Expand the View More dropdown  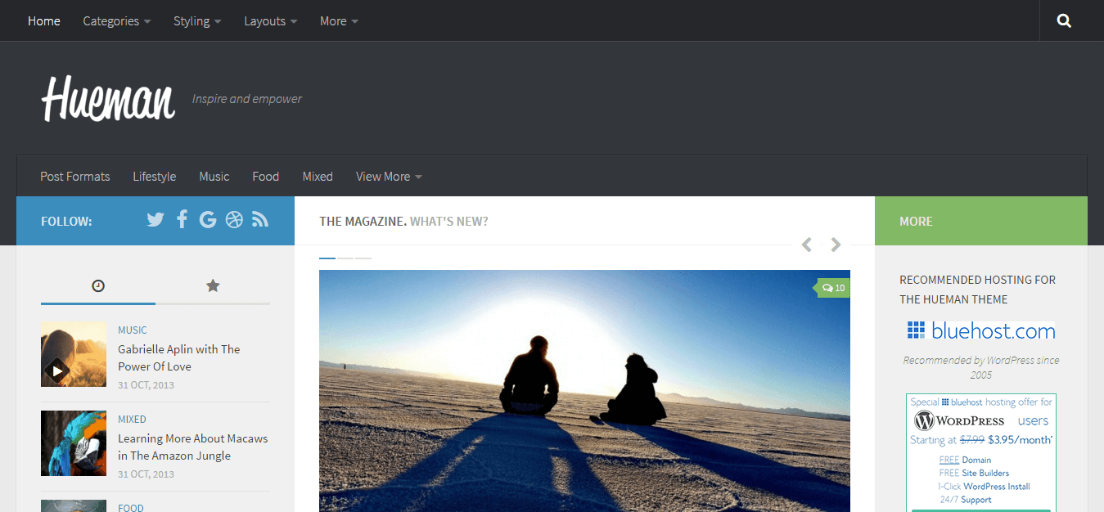(x=389, y=177)
